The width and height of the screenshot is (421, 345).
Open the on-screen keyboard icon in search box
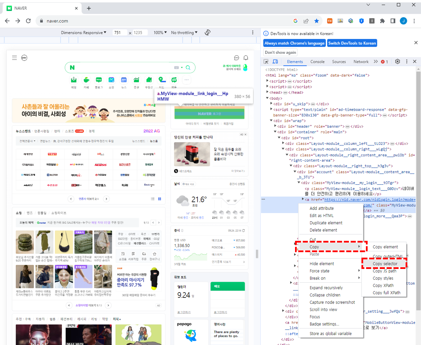(176, 67)
